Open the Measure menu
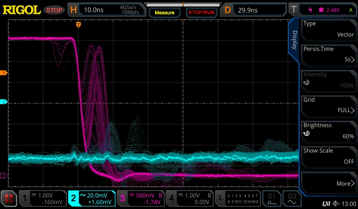Viewport: 358px width, 209px height. 164,13
